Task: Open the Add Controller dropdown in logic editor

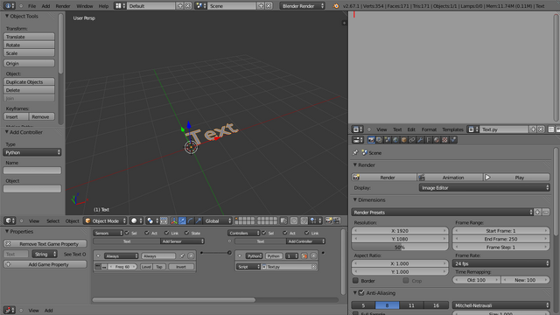Action: pos(305,241)
